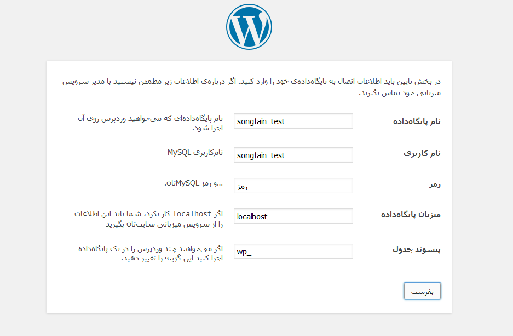Click the WordPress logo at the top

[249, 27]
